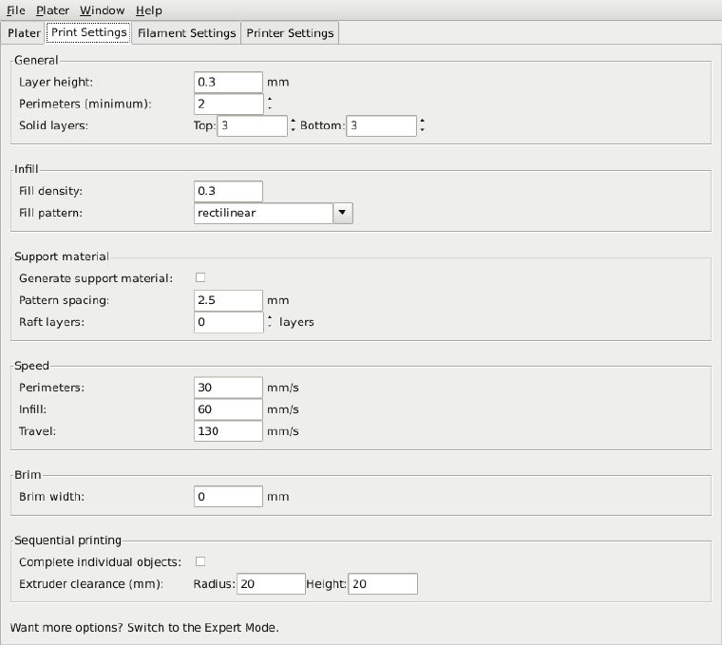Decrease Top solid layers with down arrow
Screen dimensions: 722x645
(x=293, y=130)
